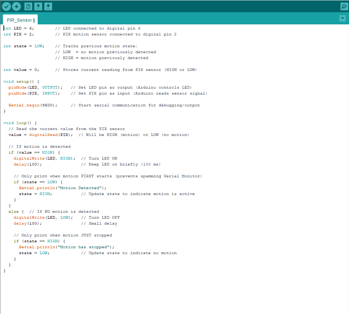The height and width of the screenshot is (314, 349).
Task: Click the "// Start serial communication" comment
Action: click(x=135, y=105)
